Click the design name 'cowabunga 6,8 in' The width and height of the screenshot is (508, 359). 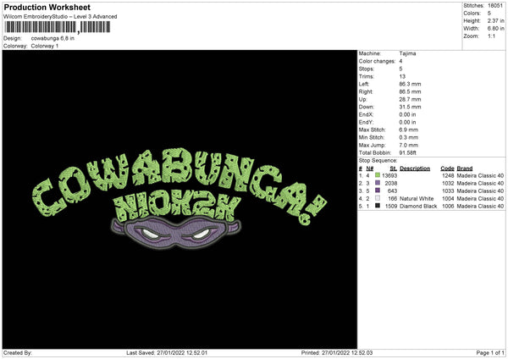pyautogui.click(x=52, y=38)
